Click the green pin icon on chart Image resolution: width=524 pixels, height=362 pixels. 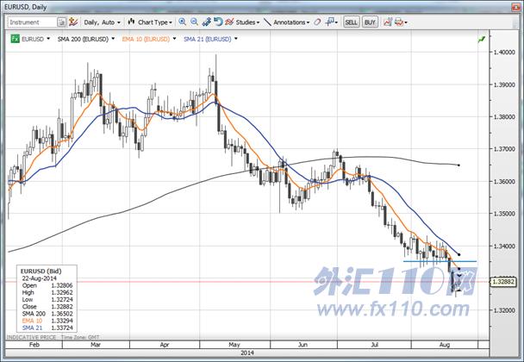(482, 40)
